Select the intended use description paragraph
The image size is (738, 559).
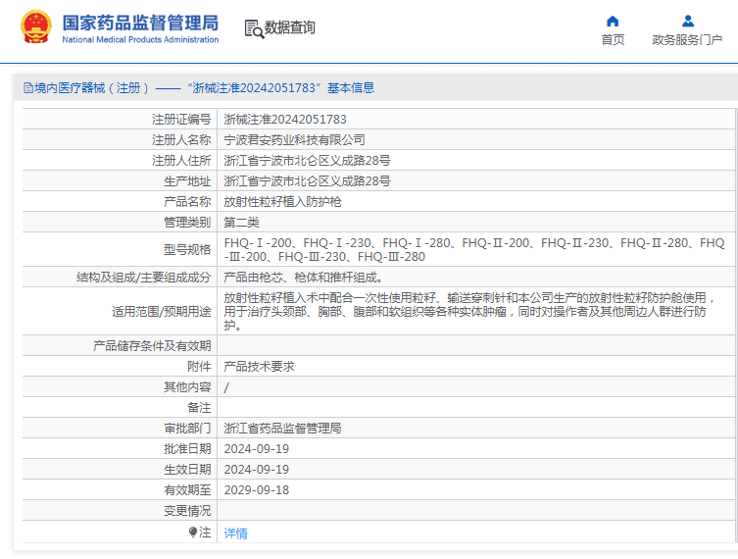tap(469, 311)
